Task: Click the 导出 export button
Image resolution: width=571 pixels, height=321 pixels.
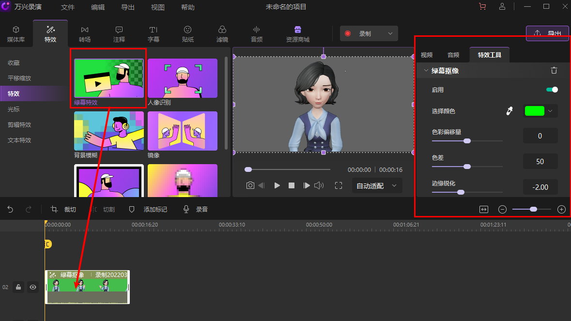Action: (x=547, y=33)
